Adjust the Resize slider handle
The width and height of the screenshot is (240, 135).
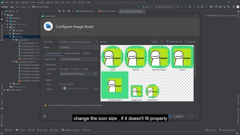[64, 88]
